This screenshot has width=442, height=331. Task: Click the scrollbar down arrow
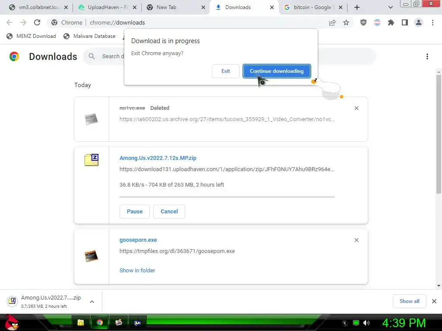(439, 286)
